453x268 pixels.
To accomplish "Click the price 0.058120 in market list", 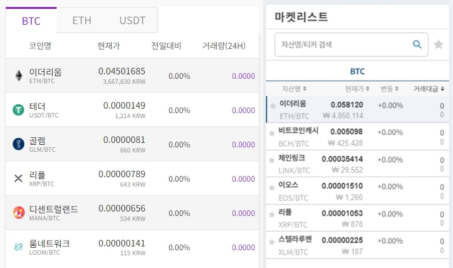I will [x=347, y=105].
